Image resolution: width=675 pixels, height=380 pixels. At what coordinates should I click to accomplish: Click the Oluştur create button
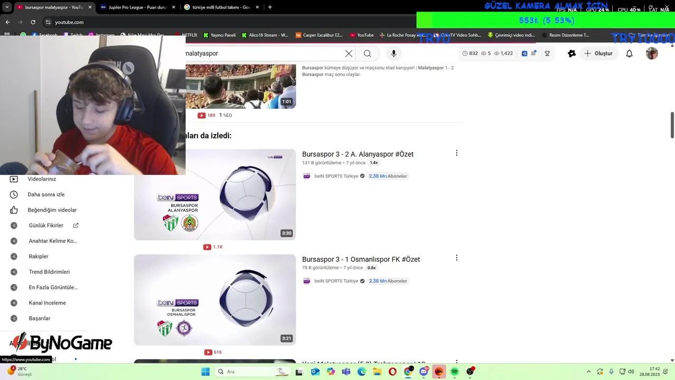click(x=599, y=53)
